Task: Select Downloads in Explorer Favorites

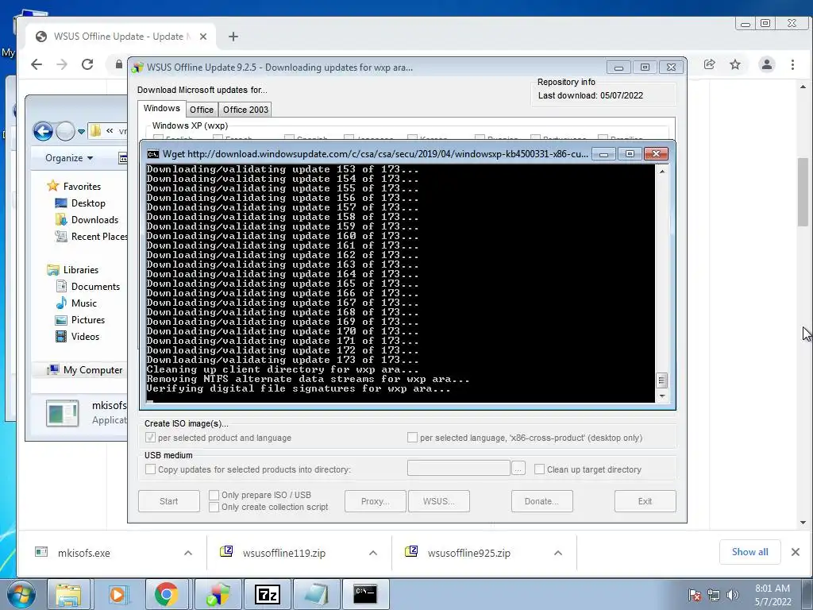Action: (87, 219)
